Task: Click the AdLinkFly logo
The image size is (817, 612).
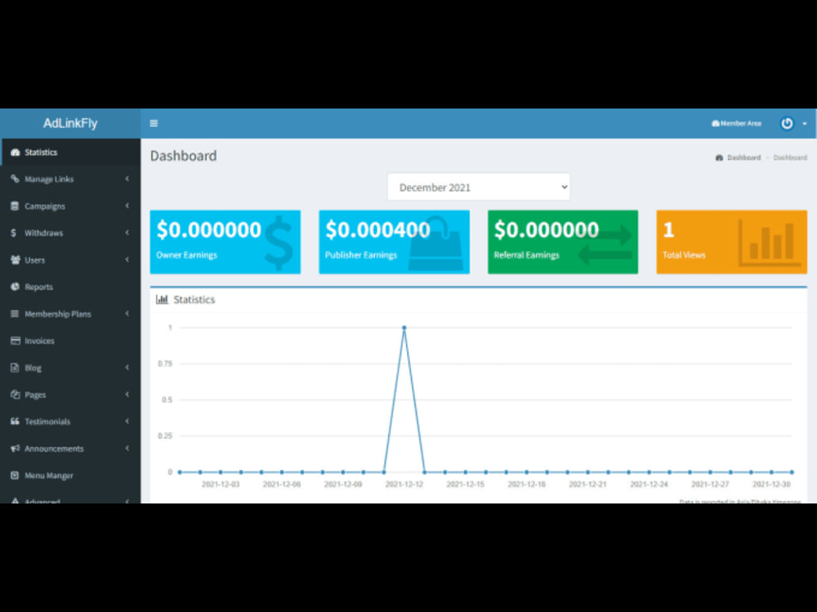Action: click(x=70, y=123)
